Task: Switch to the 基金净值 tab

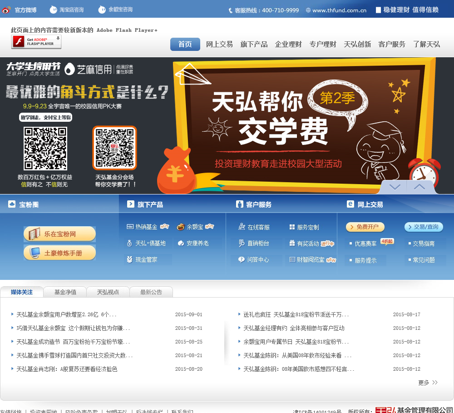Action: pyautogui.click(x=65, y=292)
